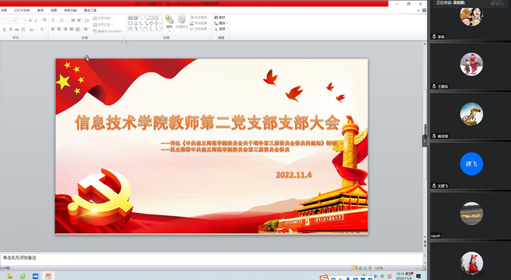Screen dimensions: 511x280
Task: Open the 幻灯片放映 (Slide Show) tab
Action: click(23, 10)
